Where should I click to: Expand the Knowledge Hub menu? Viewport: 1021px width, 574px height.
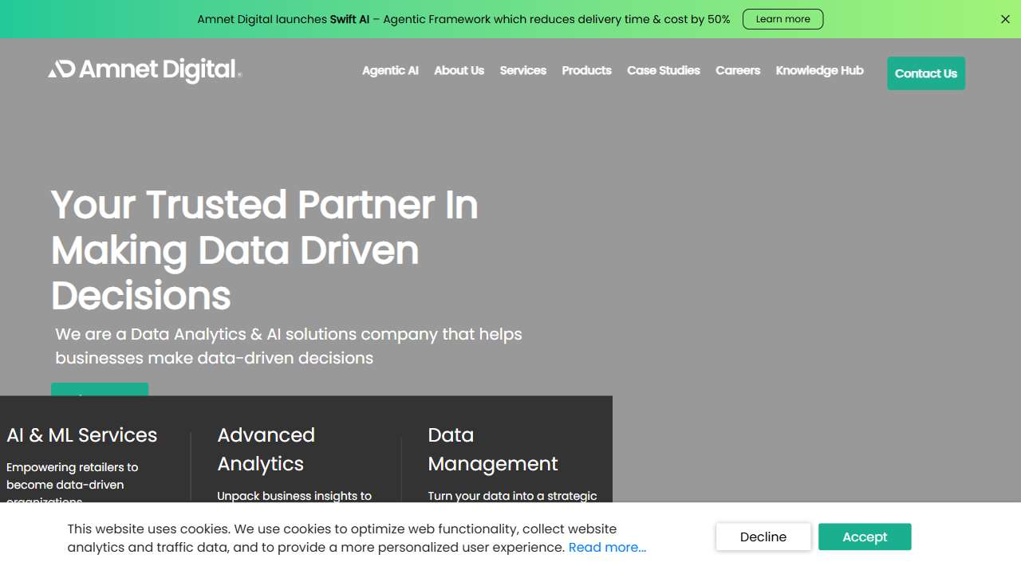click(819, 70)
